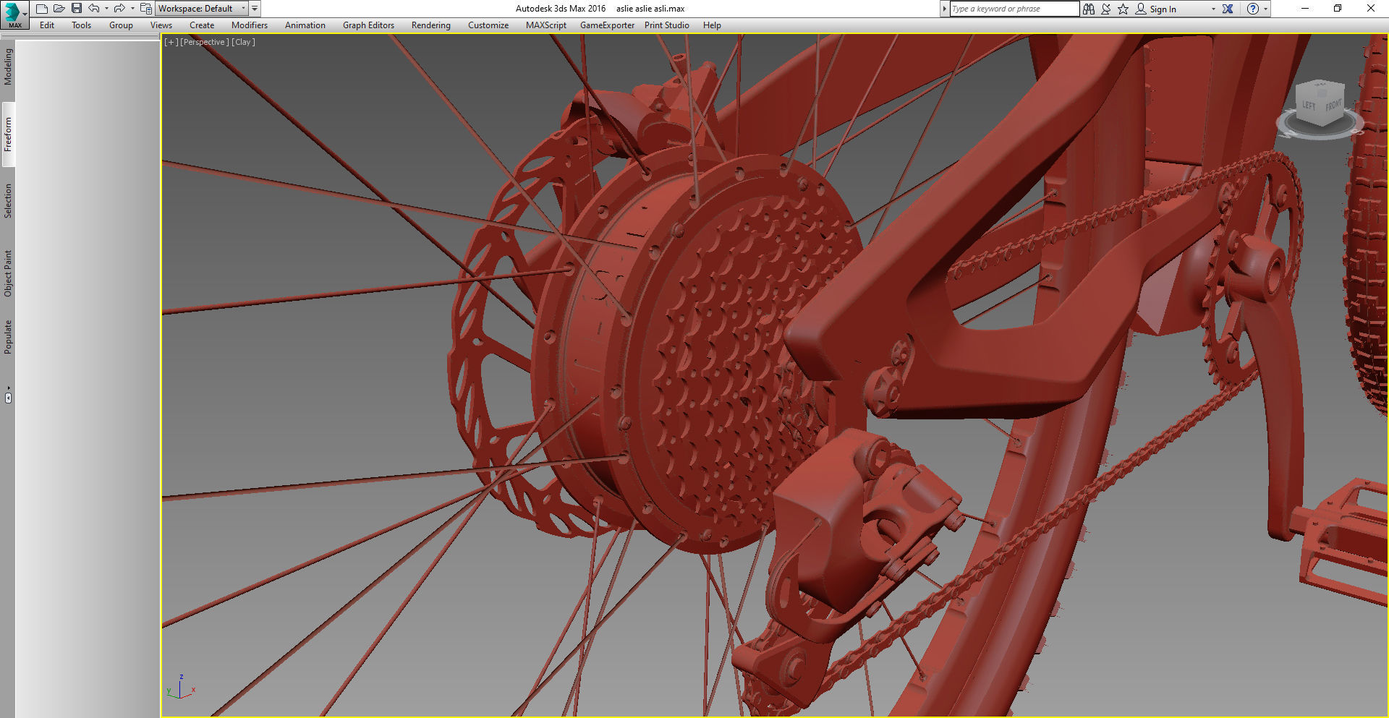Open the MAX application menu button
The width and height of the screenshot is (1389, 718).
pyautogui.click(x=14, y=14)
